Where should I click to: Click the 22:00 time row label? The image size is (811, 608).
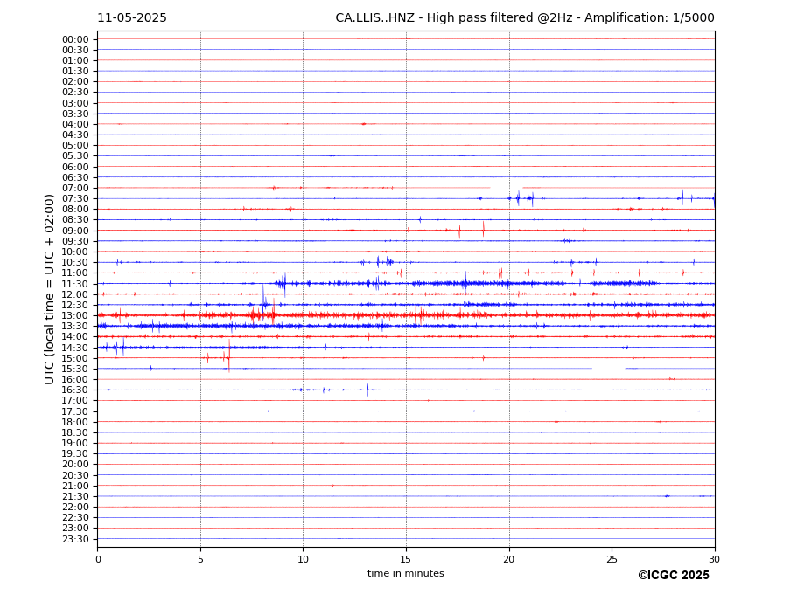(75, 508)
